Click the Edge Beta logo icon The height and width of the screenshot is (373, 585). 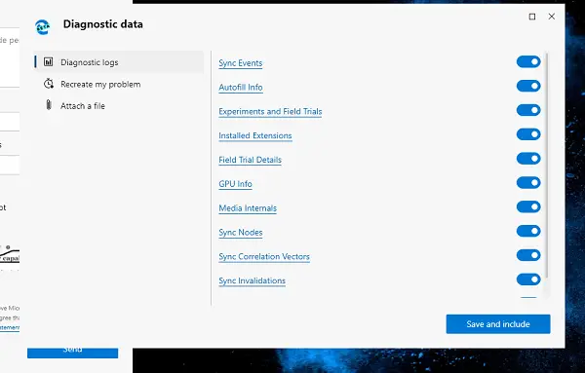tap(43, 27)
